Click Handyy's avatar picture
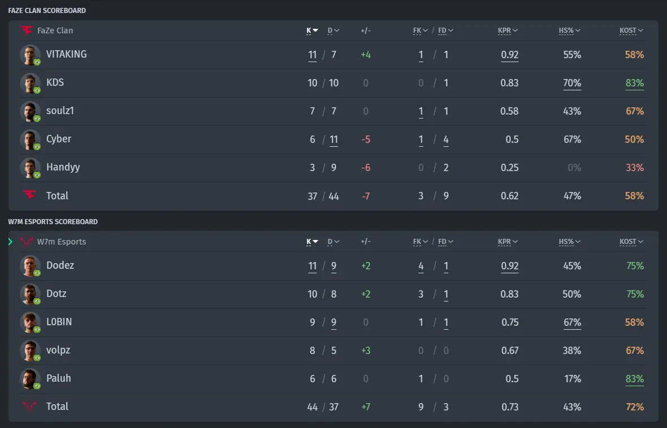The image size is (667, 428). pyautogui.click(x=30, y=168)
